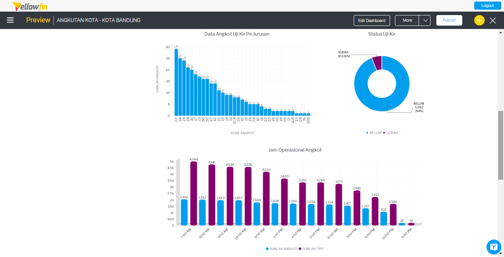Click the Yellowfin logo
Viewport: 504px width, 257px height.
tap(30, 6)
